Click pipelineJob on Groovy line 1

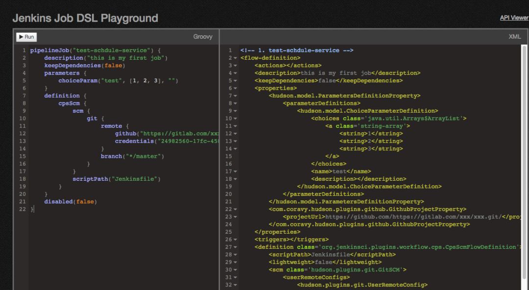click(x=50, y=50)
